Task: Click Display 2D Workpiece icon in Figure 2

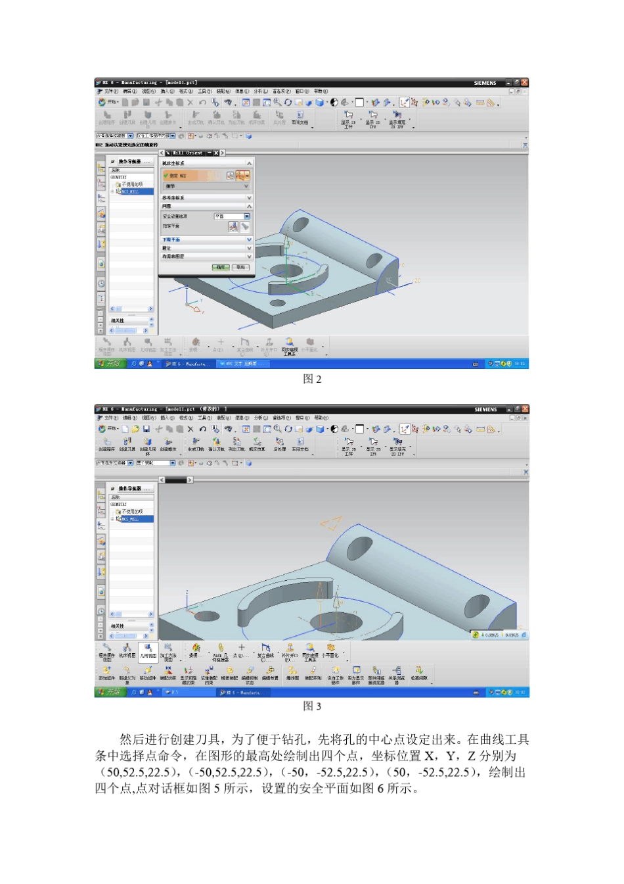Action: click(348, 118)
